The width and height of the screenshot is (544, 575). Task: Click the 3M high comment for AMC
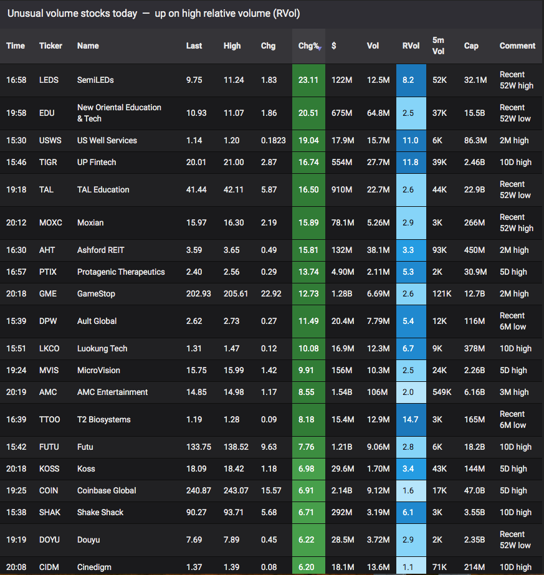[x=514, y=392]
